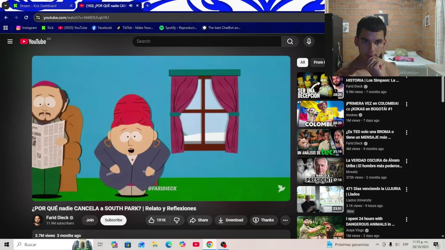Click the YouTube logo
The height and width of the screenshot is (250, 445).
coord(33,42)
